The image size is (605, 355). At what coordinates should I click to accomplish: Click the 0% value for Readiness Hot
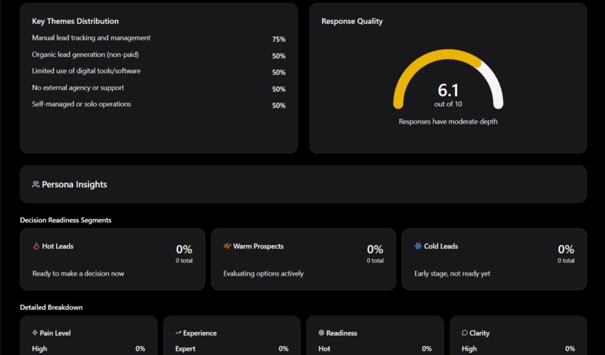click(427, 349)
